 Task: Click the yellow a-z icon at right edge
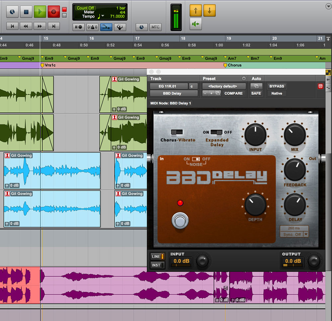click(328, 73)
